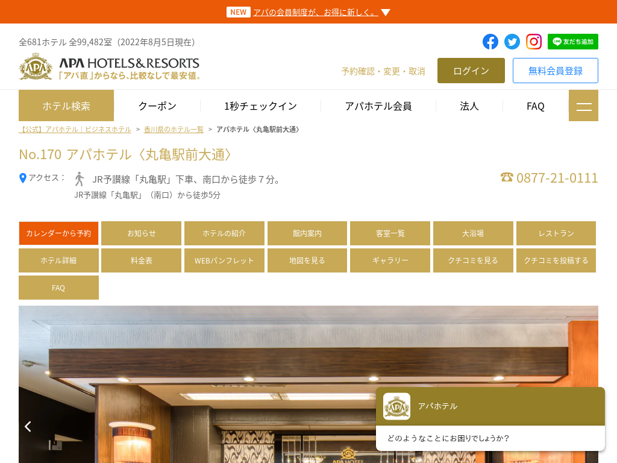Image resolution: width=617 pixels, height=463 pixels.
Task: Go to 【公式】アパホテル breadcrumb link
Action: coord(75,130)
